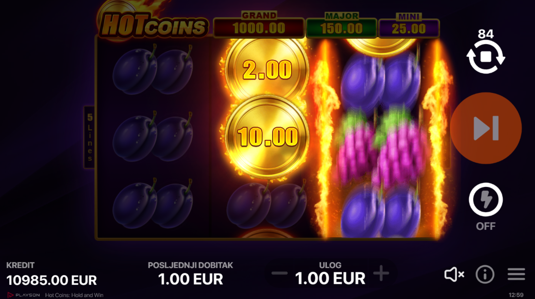
Task: Toggle turbo mode lightning button
Action: tap(486, 200)
